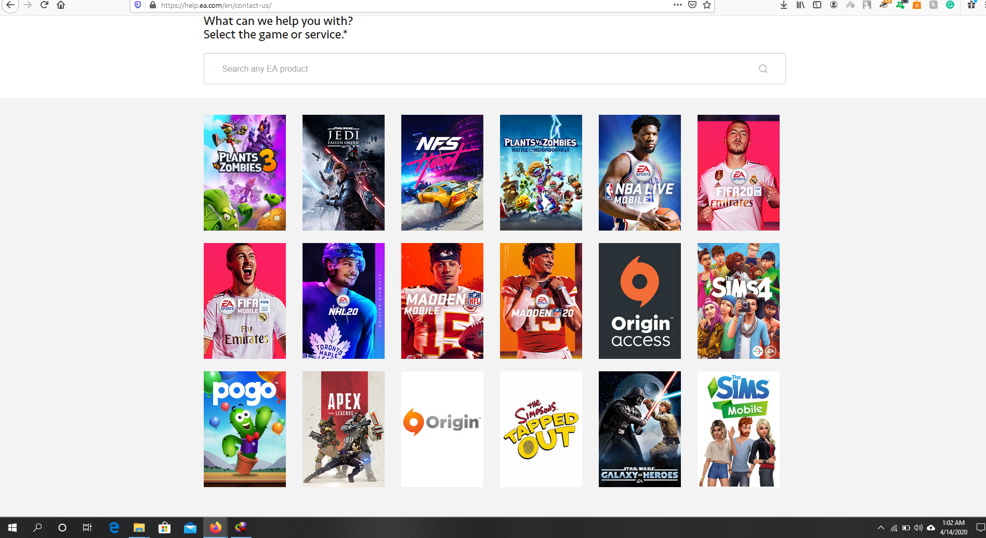The width and height of the screenshot is (986, 538).
Task: Expand the hidden system tray icons chevron
Action: [x=880, y=528]
